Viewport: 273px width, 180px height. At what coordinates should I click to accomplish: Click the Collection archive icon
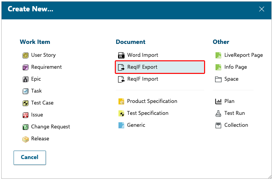(218, 125)
